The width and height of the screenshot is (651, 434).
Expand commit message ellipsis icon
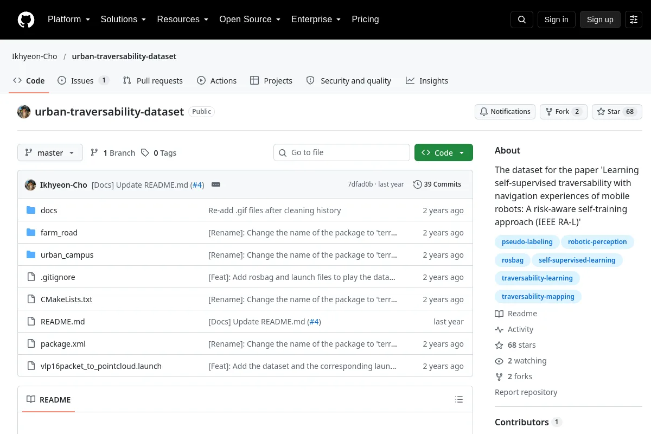(x=216, y=184)
